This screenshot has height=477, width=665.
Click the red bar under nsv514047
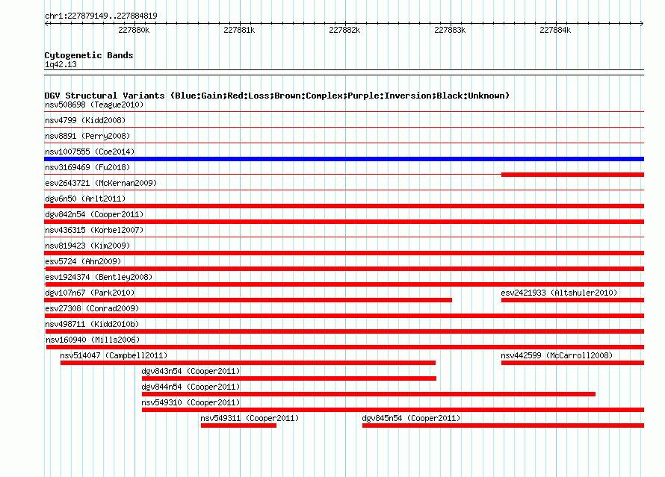click(247, 363)
